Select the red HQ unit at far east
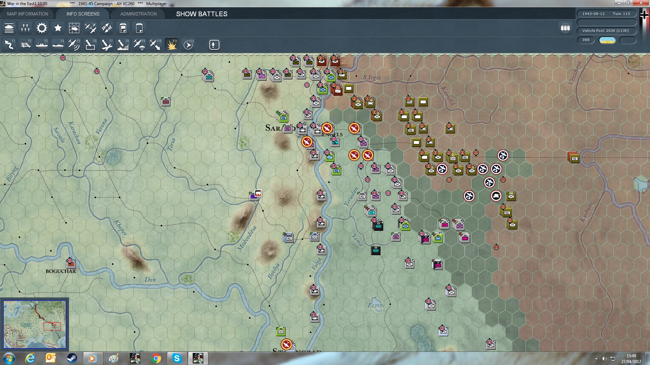Screen dimensions: 650x365 click(574, 158)
